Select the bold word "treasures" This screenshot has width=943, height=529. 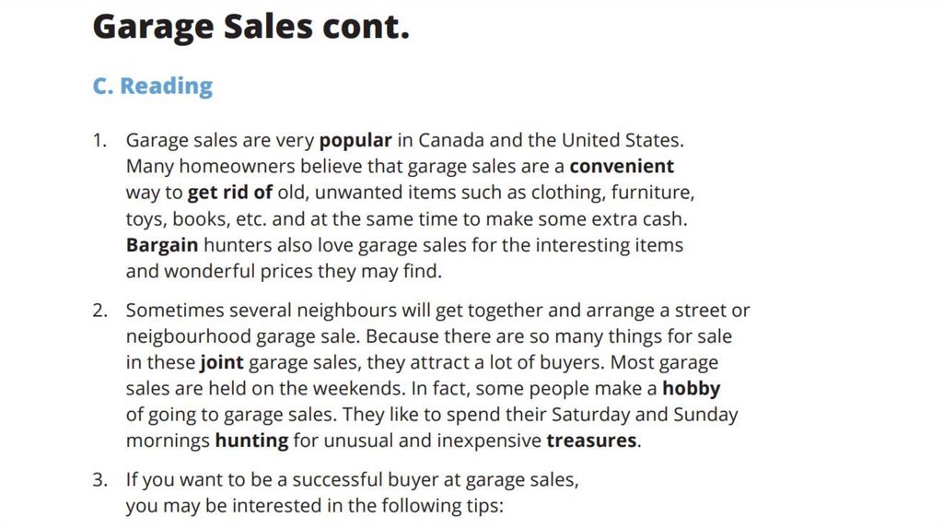point(591,441)
